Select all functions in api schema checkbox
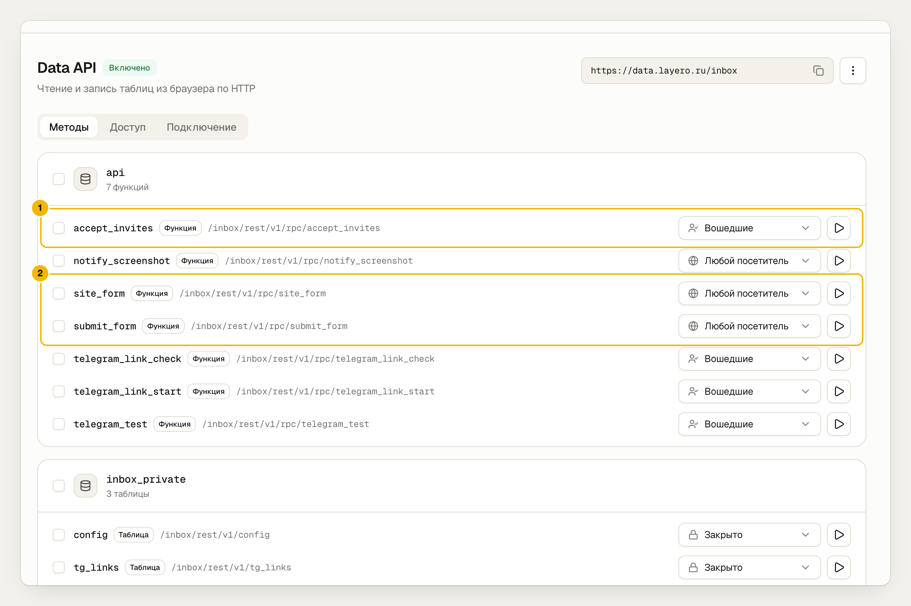The image size is (911, 606). click(59, 179)
